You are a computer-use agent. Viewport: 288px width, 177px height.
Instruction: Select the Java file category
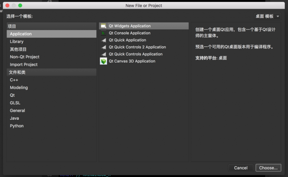pyautogui.click(x=52, y=118)
